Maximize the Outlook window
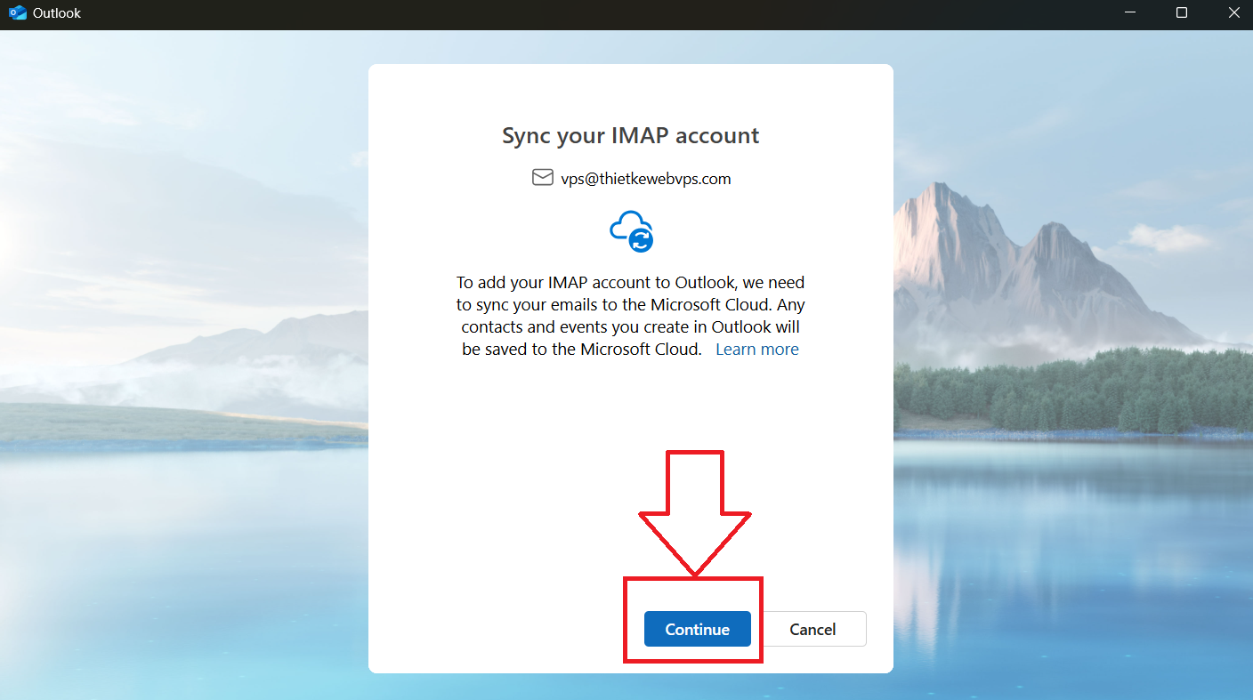Viewport: 1253px width, 700px height. click(x=1182, y=13)
